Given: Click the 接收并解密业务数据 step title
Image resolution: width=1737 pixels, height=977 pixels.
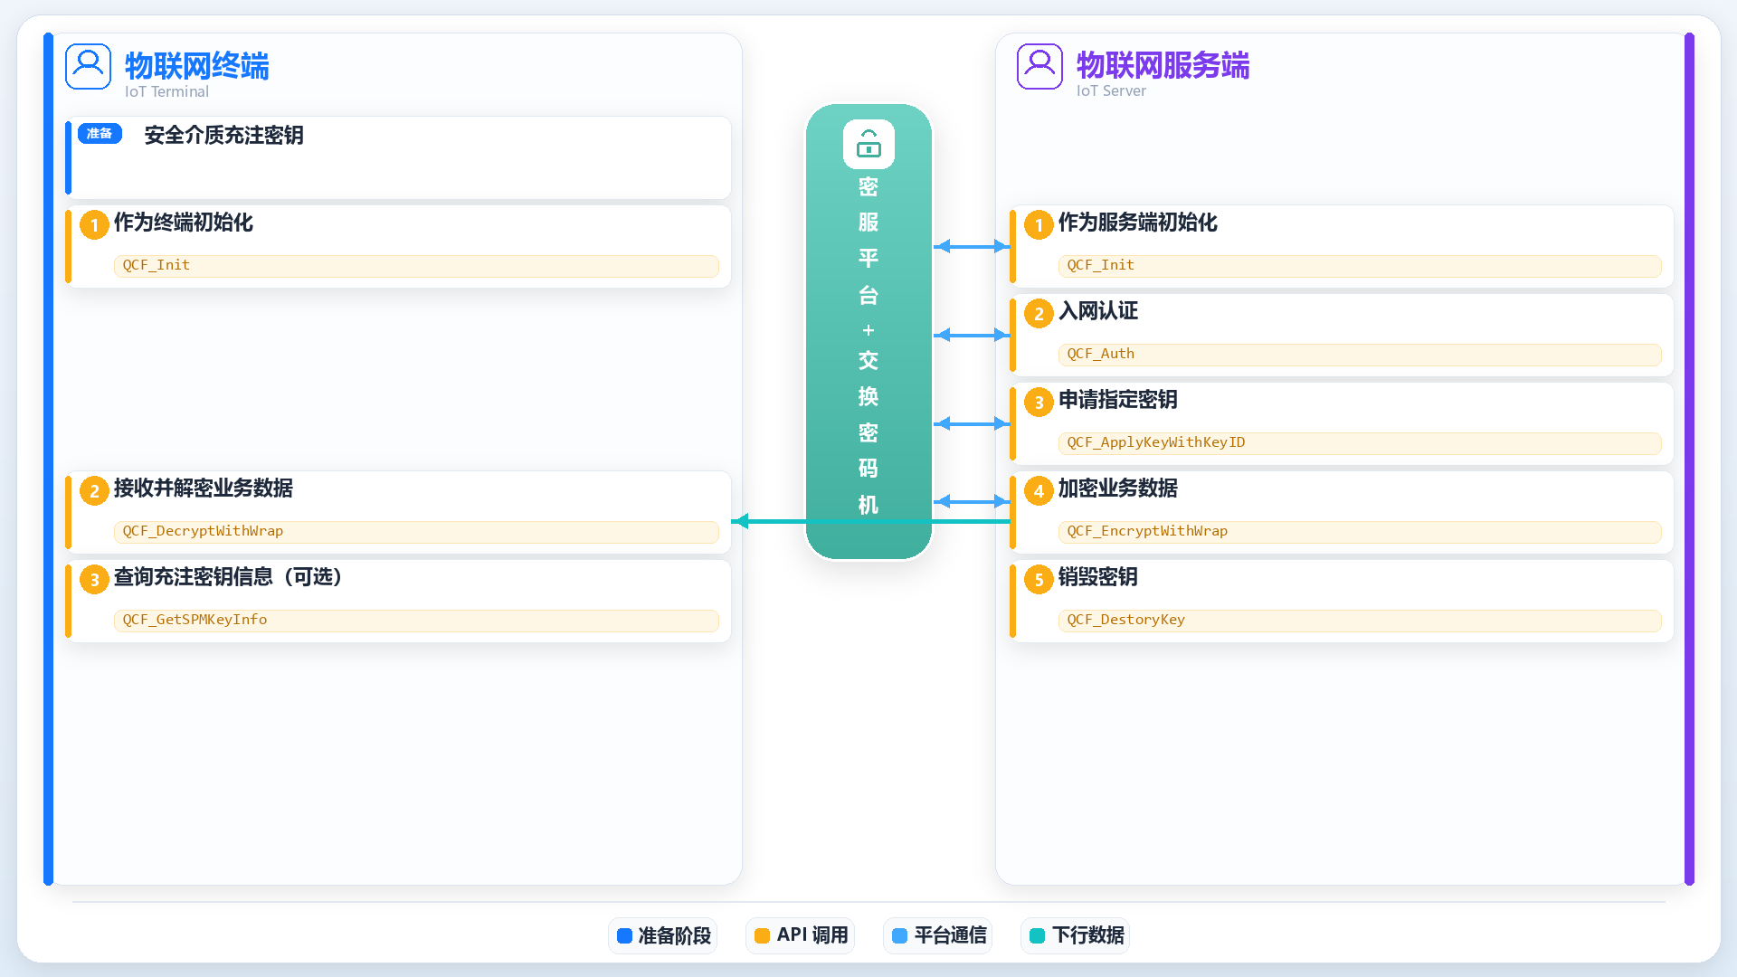Looking at the screenshot, I should tap(204, 488).
